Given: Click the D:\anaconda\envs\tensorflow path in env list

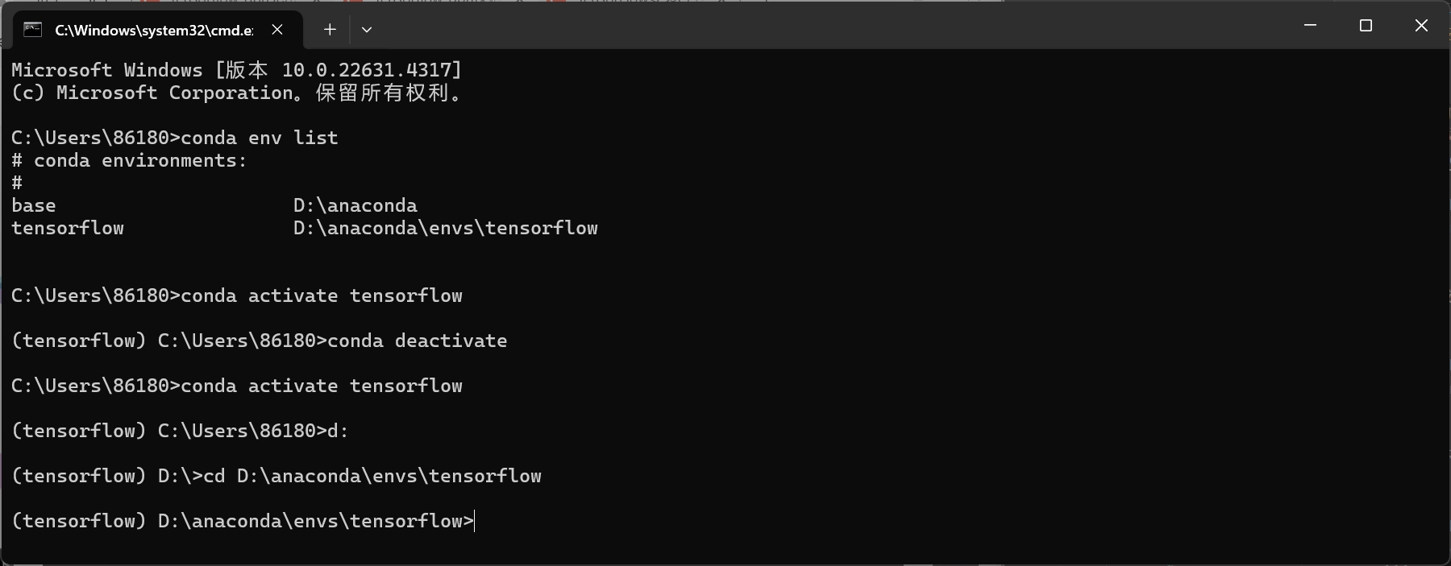Looking at the screenshot, I should (446, 228).
